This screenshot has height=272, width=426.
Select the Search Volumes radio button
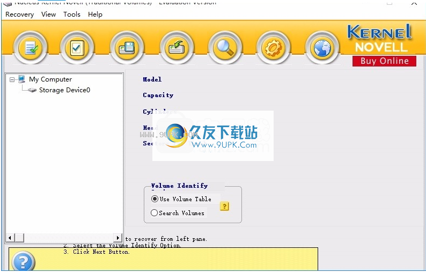[154, 213]
